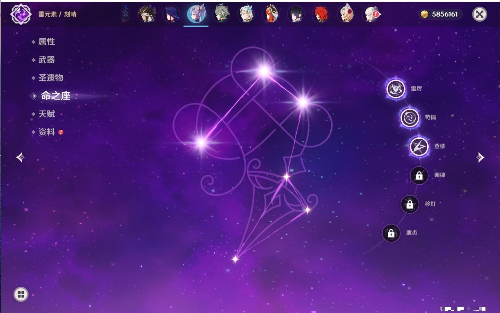The width and height of the screenshot is (500, 313).
Task: Open the 天赋 talents page
Action: click(x=46, y=114)
